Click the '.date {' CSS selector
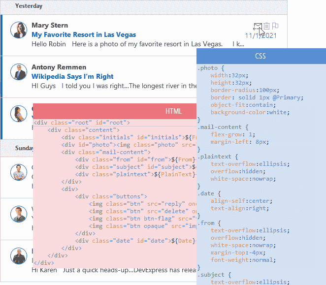 click(x=209, y=193)
